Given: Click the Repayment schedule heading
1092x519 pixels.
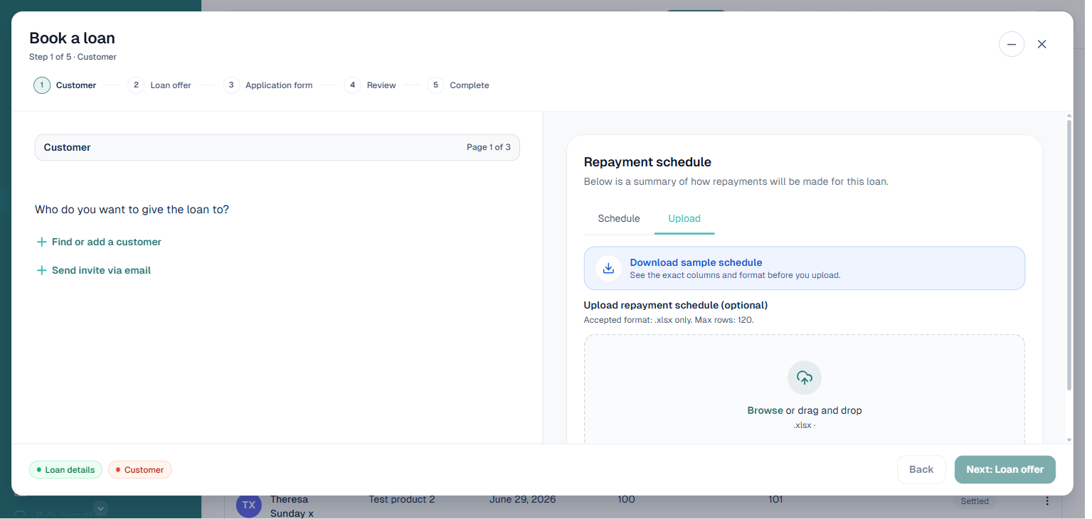Looking at the screenshot, I should [647, 162].
